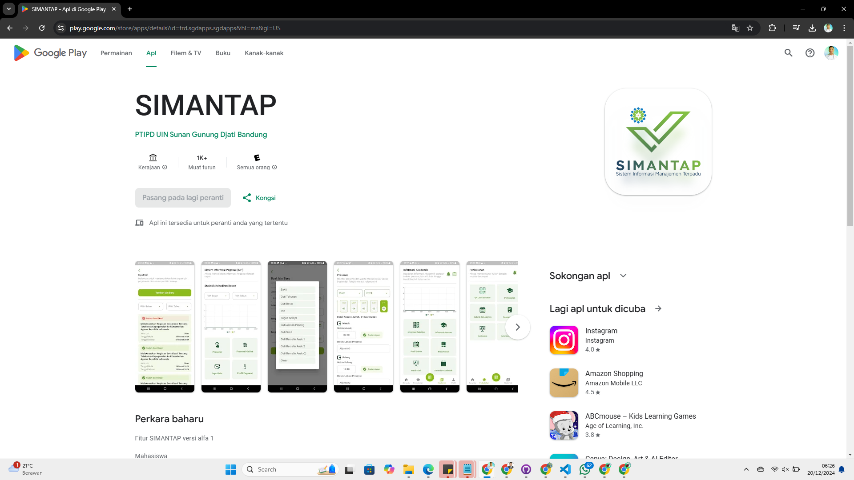Open developer PTIPD UIN Sunan Gunung Djati link
Screen dimensions: 854x480
coord(201,135)
